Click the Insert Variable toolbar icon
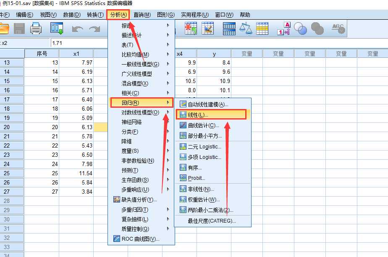Viewport: 388px width, 257px height. click(207, 29)
